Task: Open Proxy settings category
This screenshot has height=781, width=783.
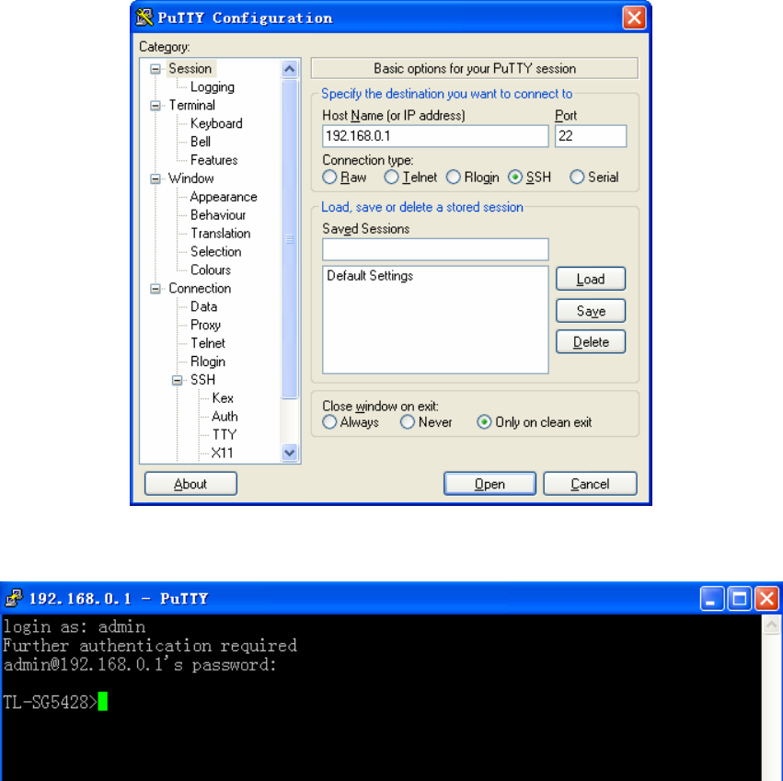Action: tap(205, 325)
